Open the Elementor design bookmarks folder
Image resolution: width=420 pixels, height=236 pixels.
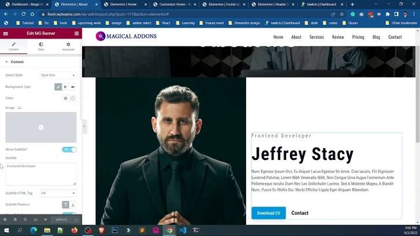click(244, 23)
